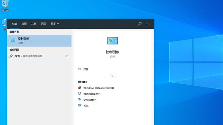The width and height of the screenshot is (223, 125).
Task: Open the three-dot options menu
Action: (x=148, y=24)
